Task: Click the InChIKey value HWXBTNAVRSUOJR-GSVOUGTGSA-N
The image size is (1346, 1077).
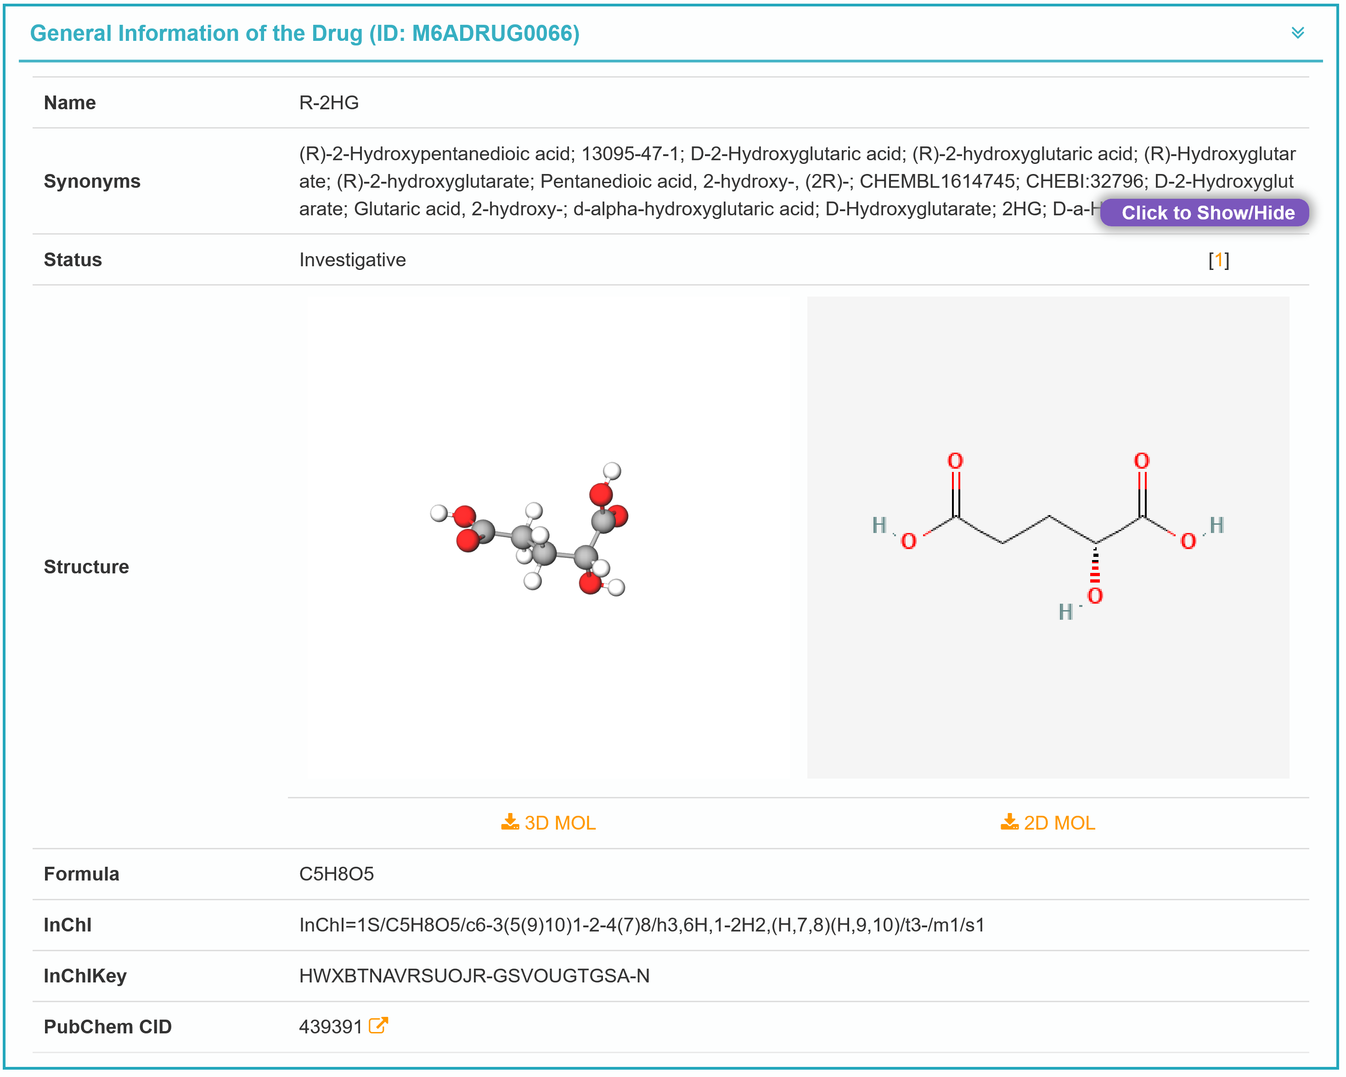Action: point(474,975)
